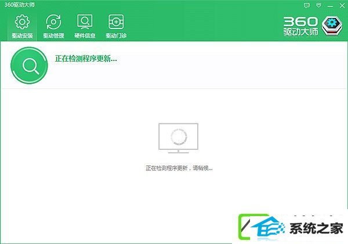The width and height of the screenshot is (348, 244).
Task: Select the 驱动门诊 tab
Action: coord(116,27)
